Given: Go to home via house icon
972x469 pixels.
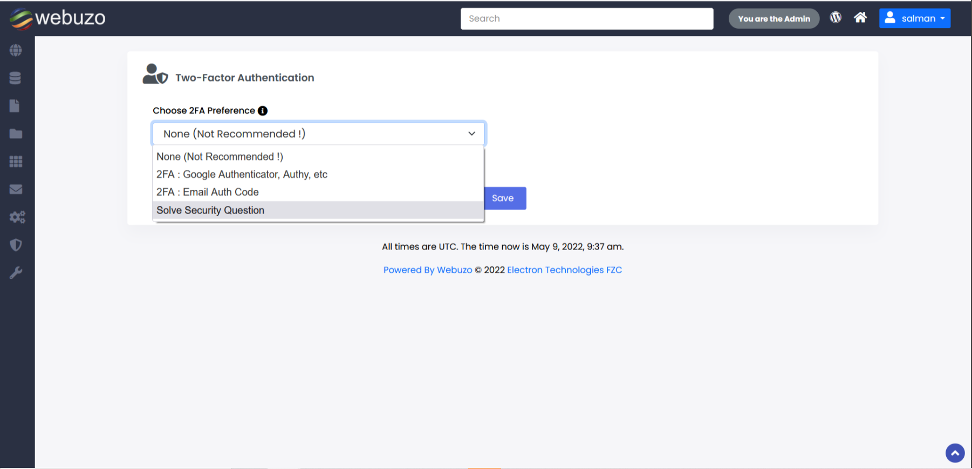Looking at the screenshot, I should [860, 18].
